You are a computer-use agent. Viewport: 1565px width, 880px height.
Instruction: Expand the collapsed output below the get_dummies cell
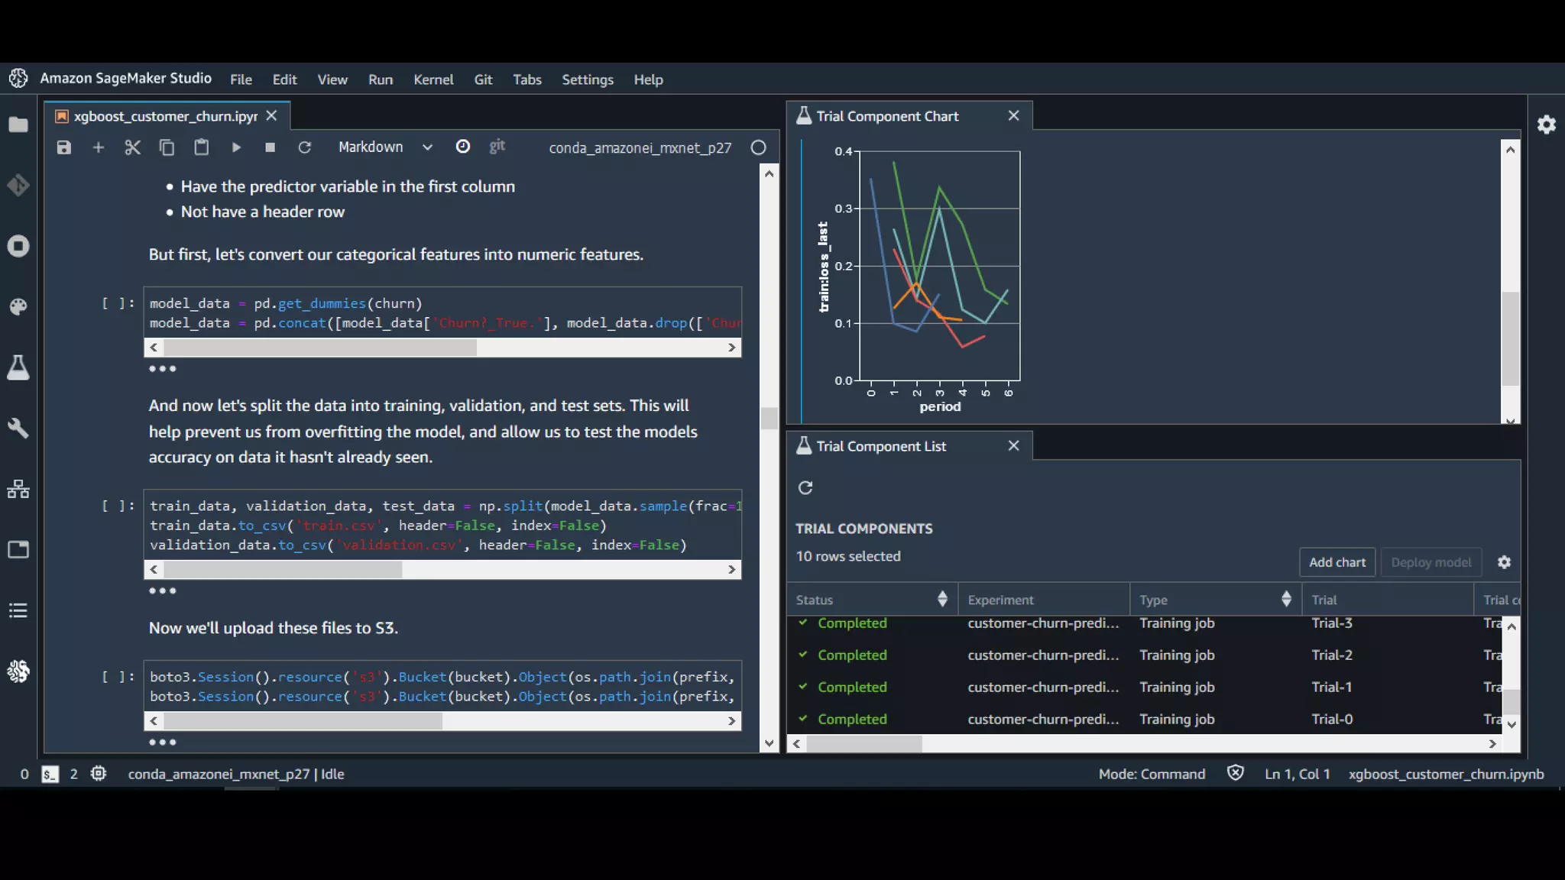[162, 369]
